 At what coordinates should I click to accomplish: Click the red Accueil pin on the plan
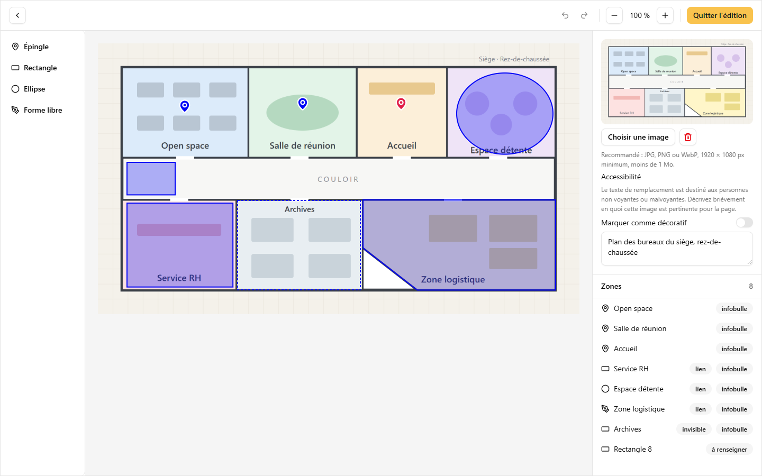401,103
